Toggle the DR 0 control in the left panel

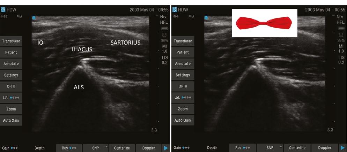click(x=11, y=86)
